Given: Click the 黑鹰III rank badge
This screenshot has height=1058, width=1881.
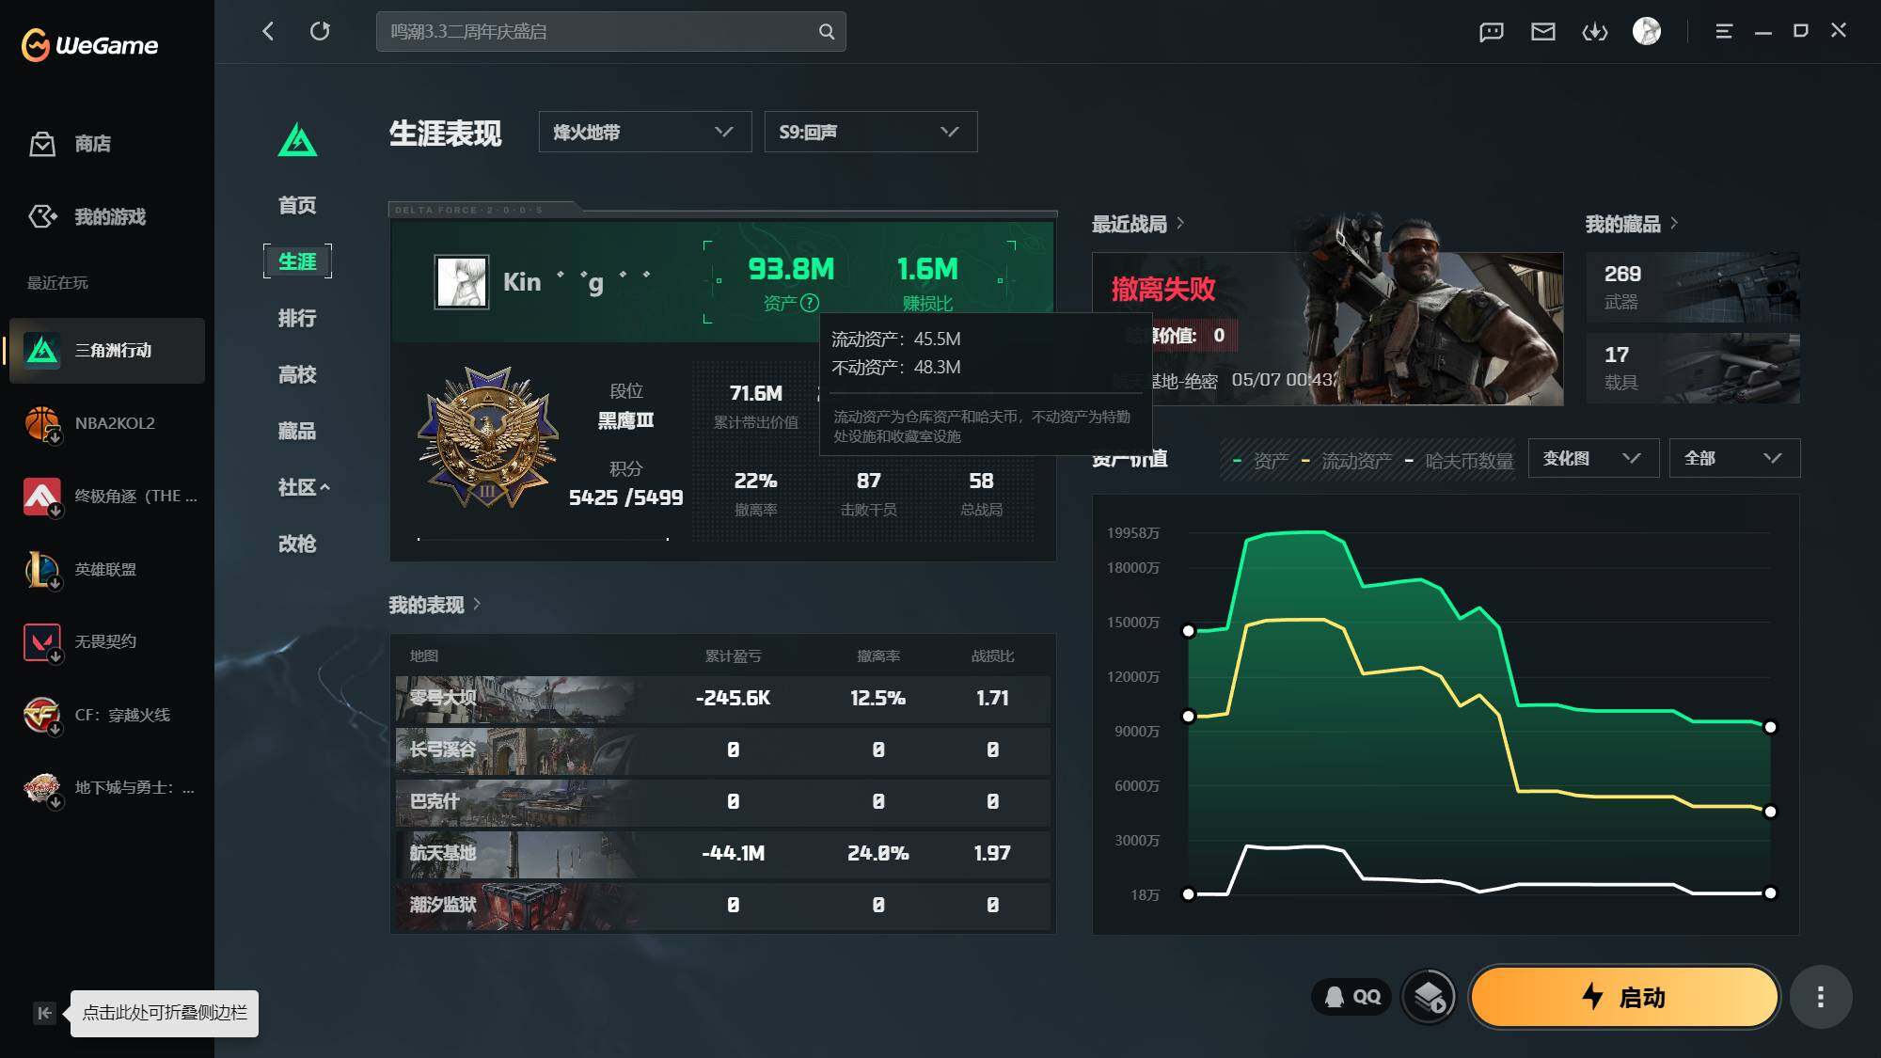Looking at the screenshot, I should pyautogui.click(x=488, y=437).
